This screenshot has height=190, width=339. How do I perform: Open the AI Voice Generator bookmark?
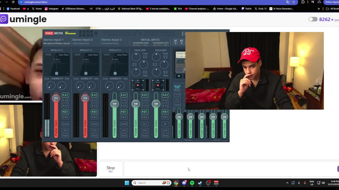point(281,9)
